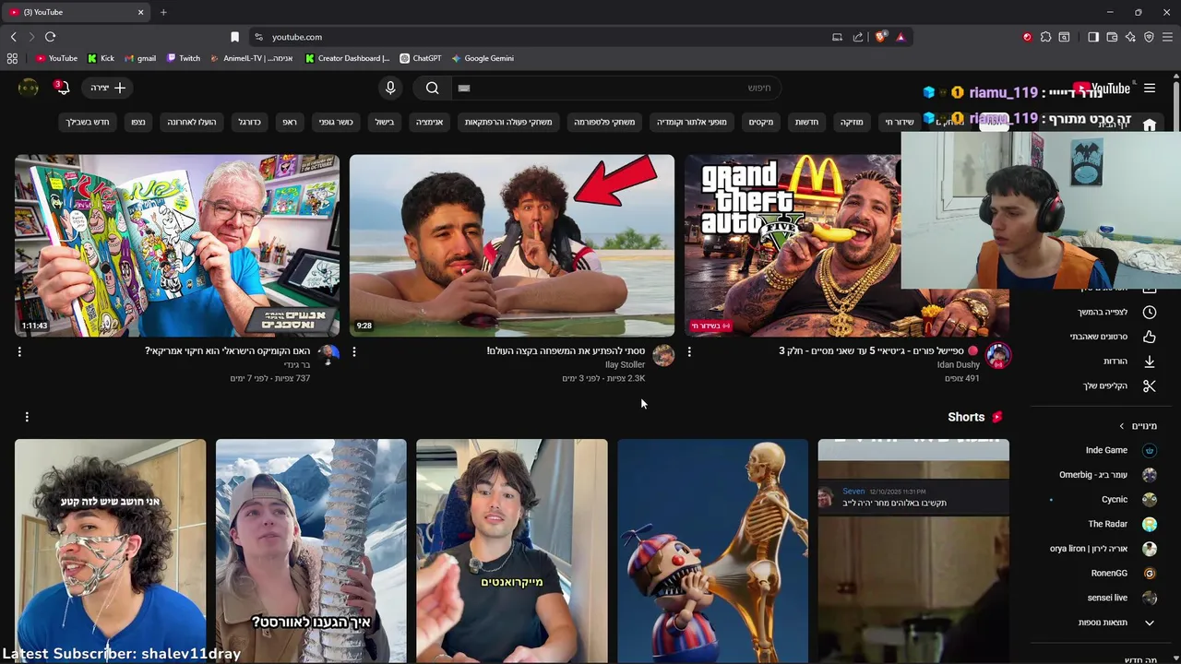Open the Cycnic channel subscription
This screenshot has height=664, width=1181.
tap(1102, 499)
